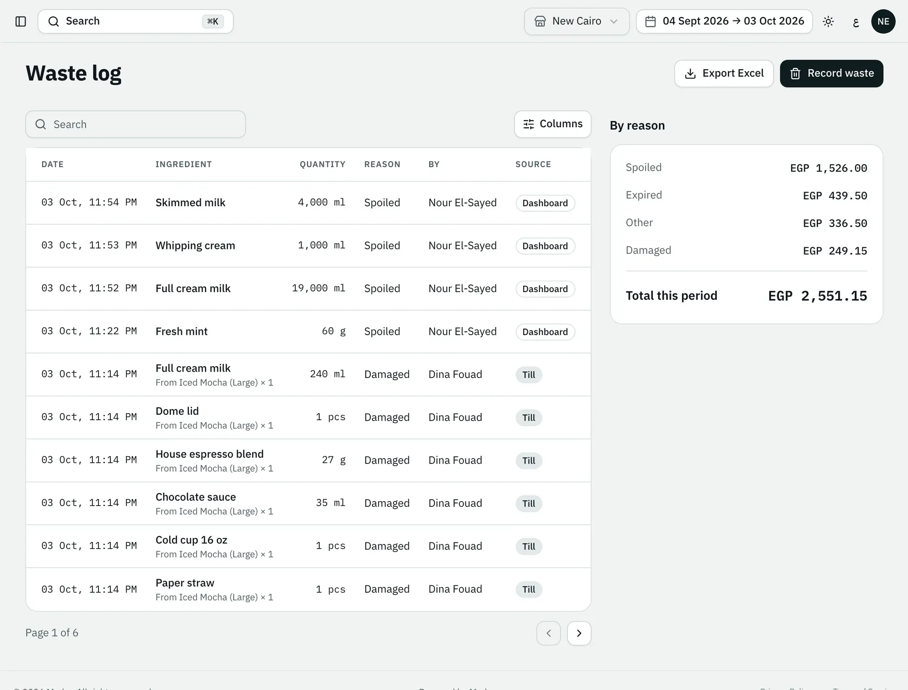This screenshot has width=908, height=690.
Task: Click the ⌘K shortcut badge
Action: pyautogui.click(x=212, y=21)
